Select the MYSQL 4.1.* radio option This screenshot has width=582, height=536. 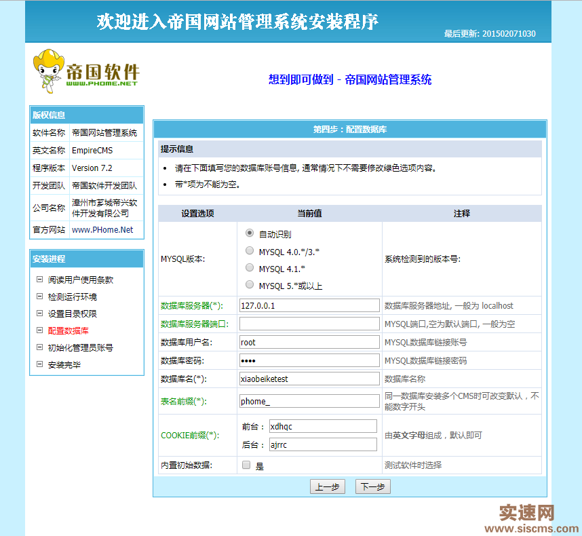tap(250, 267)
